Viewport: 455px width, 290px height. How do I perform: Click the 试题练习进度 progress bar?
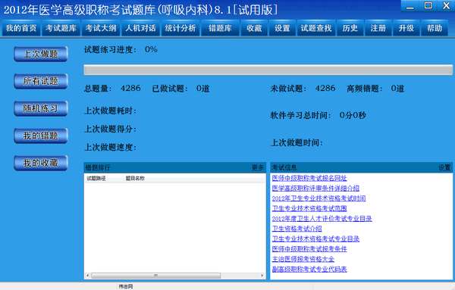268,70
